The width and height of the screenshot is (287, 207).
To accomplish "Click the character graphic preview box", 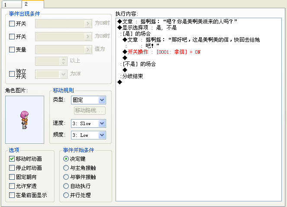I will click(25, 120).
